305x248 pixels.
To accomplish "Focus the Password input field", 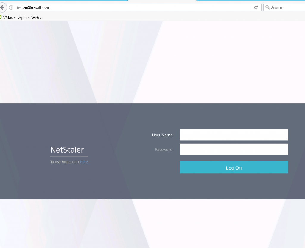I will (234, 149).
